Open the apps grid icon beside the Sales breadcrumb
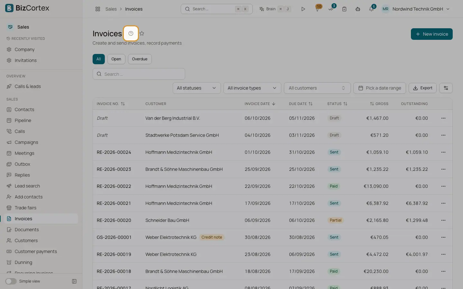Screen dimensions: 463x289 98,9
